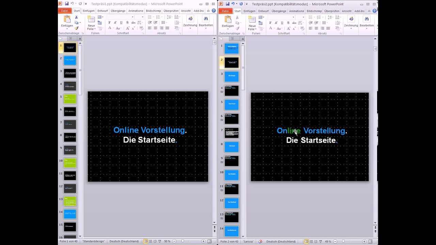The height and width of the screenshot is (245, 436).
Task: Open font name dropdown in Testpräsi2
Action: (x=293, y=17)
